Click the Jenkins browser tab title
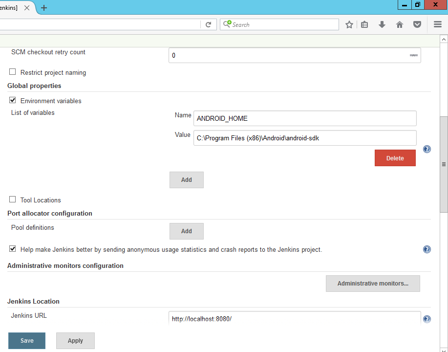The height and width of the screenshot is (352, 448). coord(9,8)
